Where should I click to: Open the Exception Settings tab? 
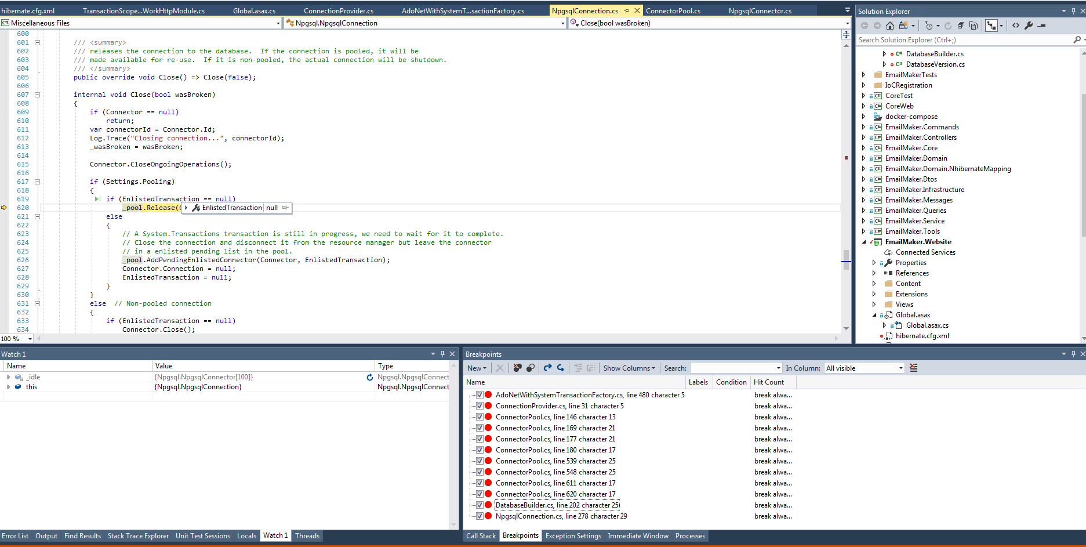(573, 536)
